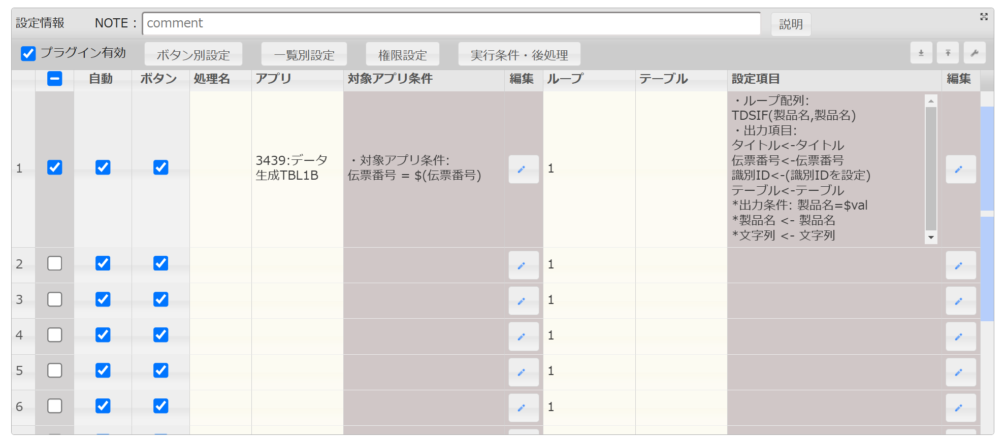Click the 説明 button
Image resolution: width=1006 pixels, height=440 pixels.
[x=791, y=24]
